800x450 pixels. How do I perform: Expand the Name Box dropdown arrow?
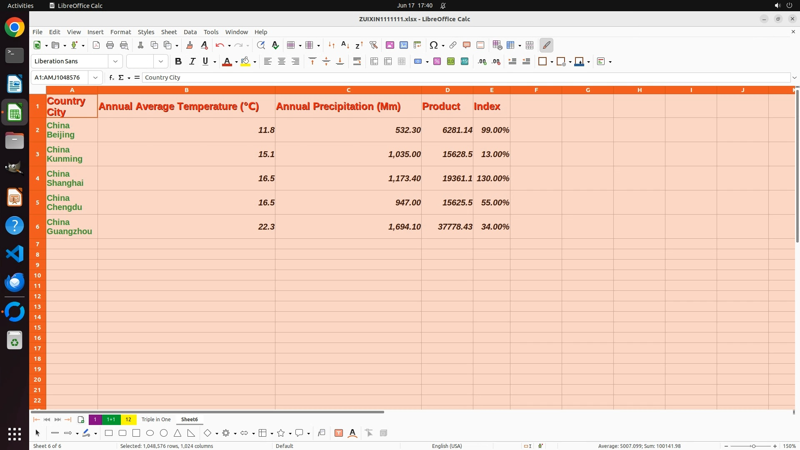[95, 77]
